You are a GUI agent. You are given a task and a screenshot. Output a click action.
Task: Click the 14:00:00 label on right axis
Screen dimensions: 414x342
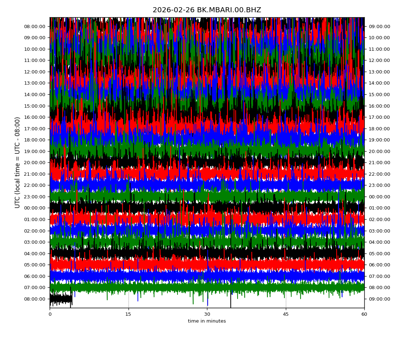point(379,83)
